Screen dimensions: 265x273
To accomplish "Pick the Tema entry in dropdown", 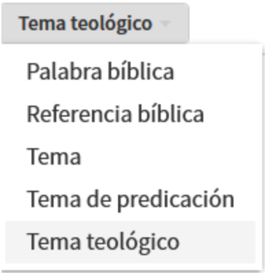I will [x=130, y=156].
